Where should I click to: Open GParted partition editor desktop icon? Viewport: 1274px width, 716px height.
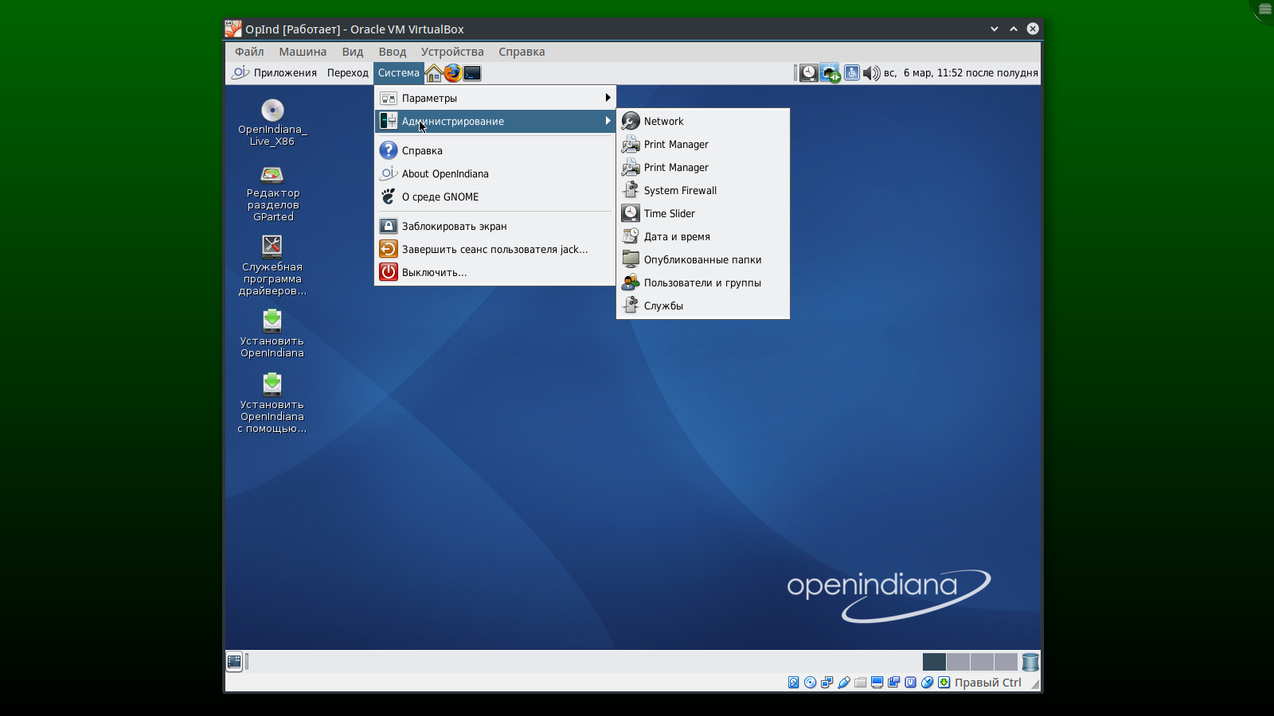[272, 175]
